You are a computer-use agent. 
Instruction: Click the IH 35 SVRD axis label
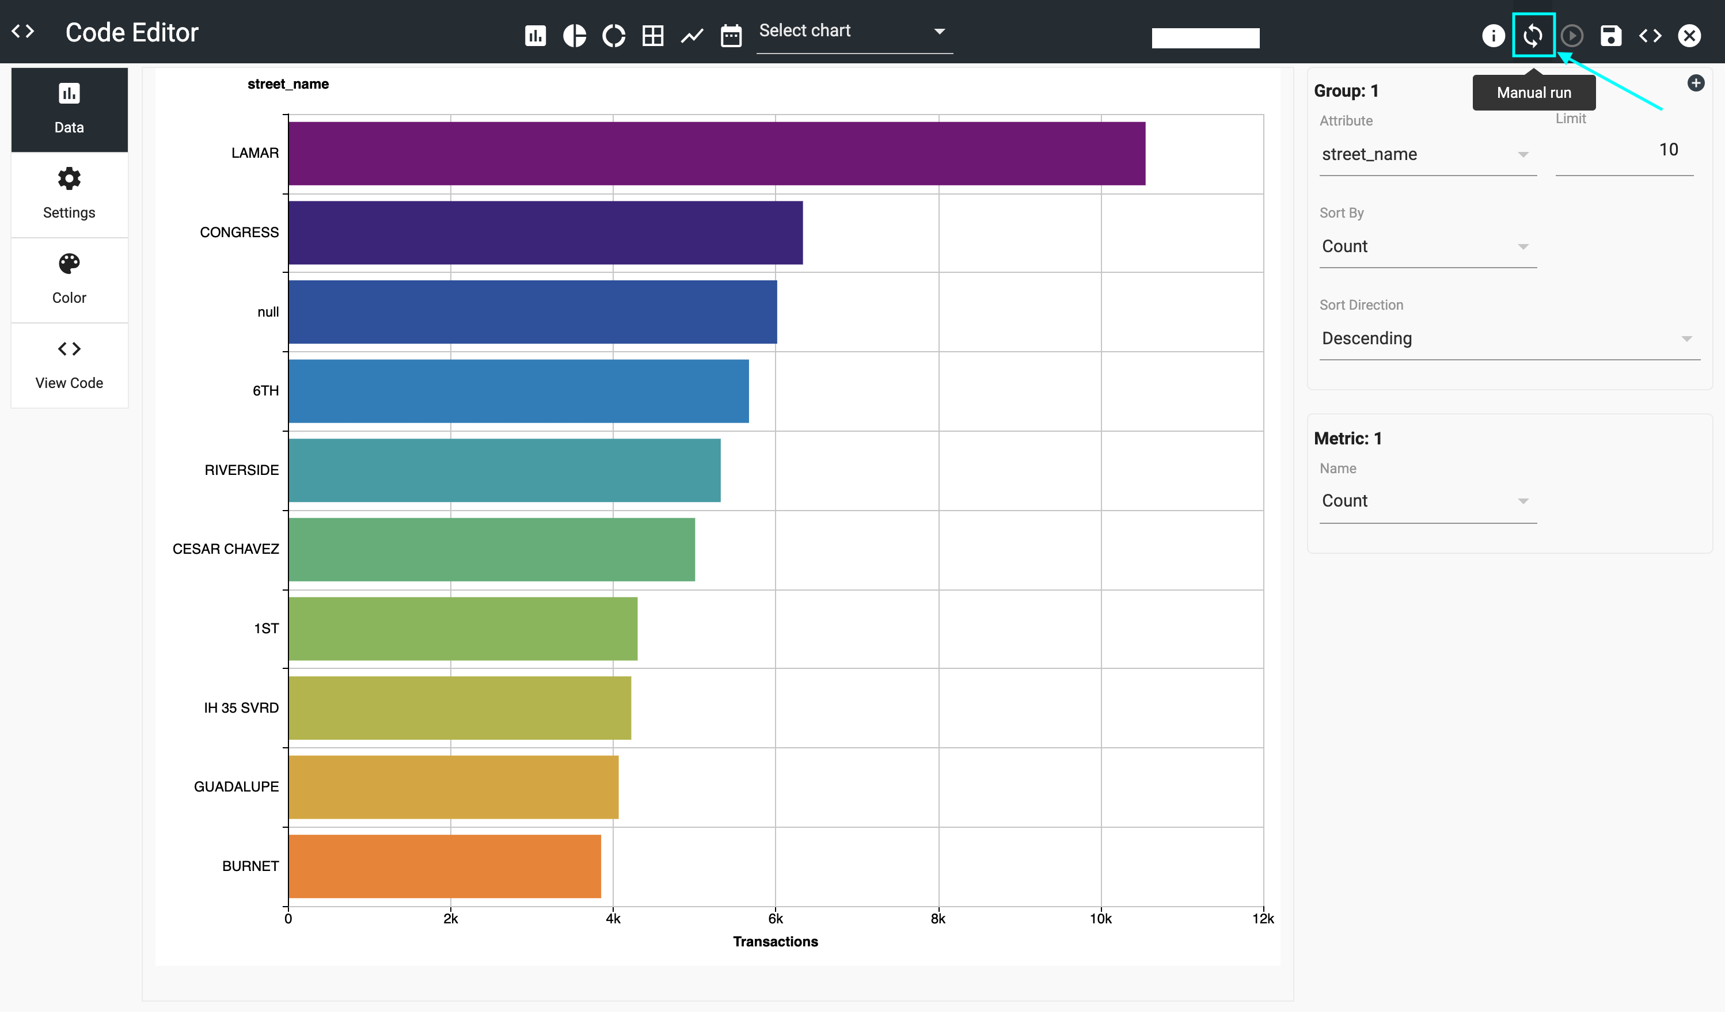point(241,708)
